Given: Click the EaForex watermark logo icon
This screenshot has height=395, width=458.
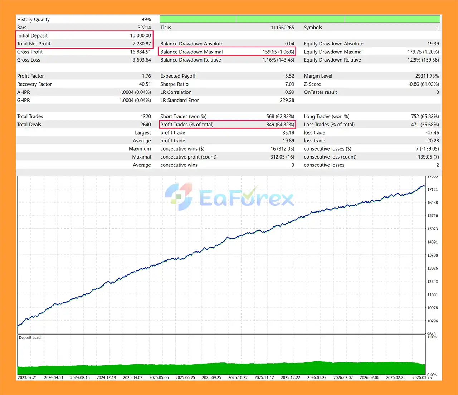Looking at the screenshot, I should 179,196.
